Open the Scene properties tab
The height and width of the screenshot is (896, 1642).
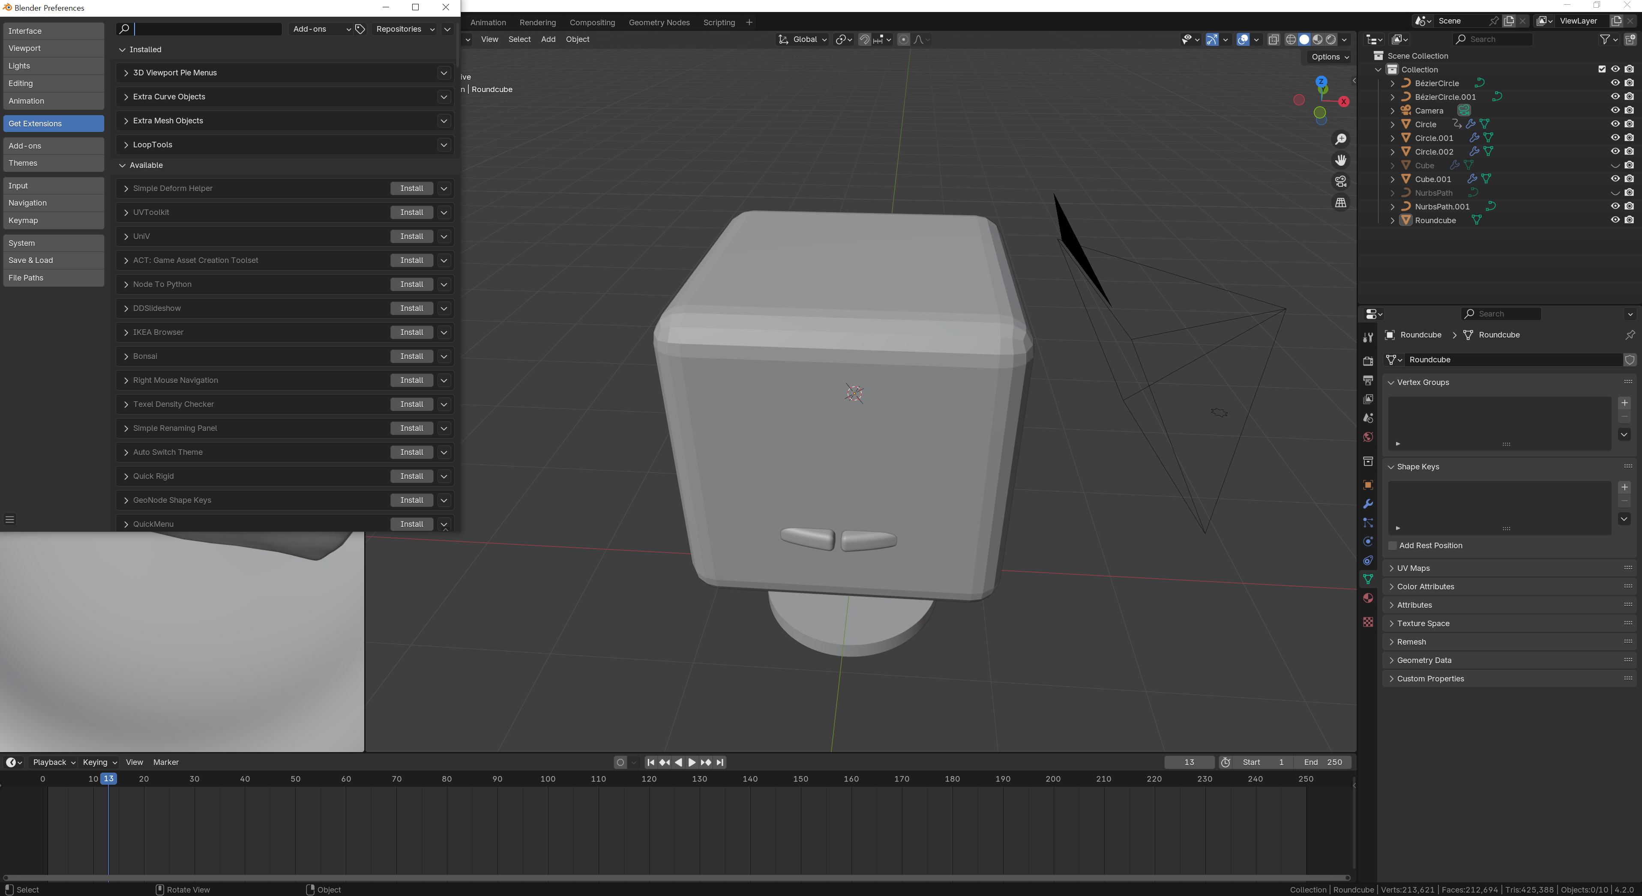[x=1368, y=418]
